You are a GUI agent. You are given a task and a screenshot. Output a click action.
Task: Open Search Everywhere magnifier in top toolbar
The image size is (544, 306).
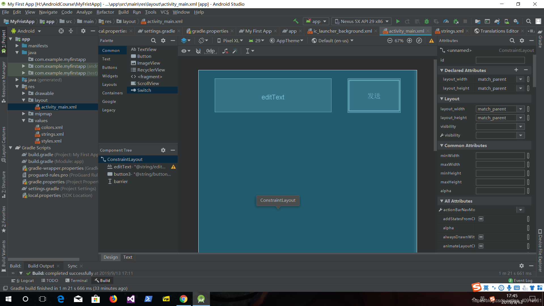tap(529, 21)
